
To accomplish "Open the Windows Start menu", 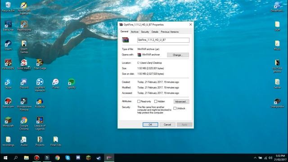I will 5,158.
